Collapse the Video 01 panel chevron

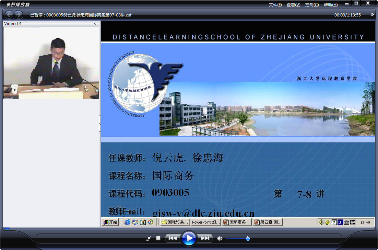pyautogui.click(x=95, y=24)
